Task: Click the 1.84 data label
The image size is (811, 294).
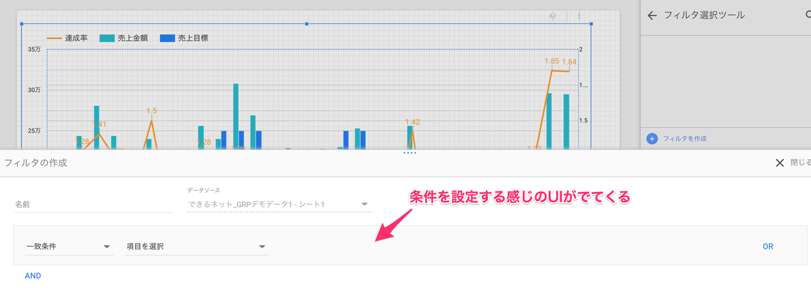Action: [x=570, y=62]
